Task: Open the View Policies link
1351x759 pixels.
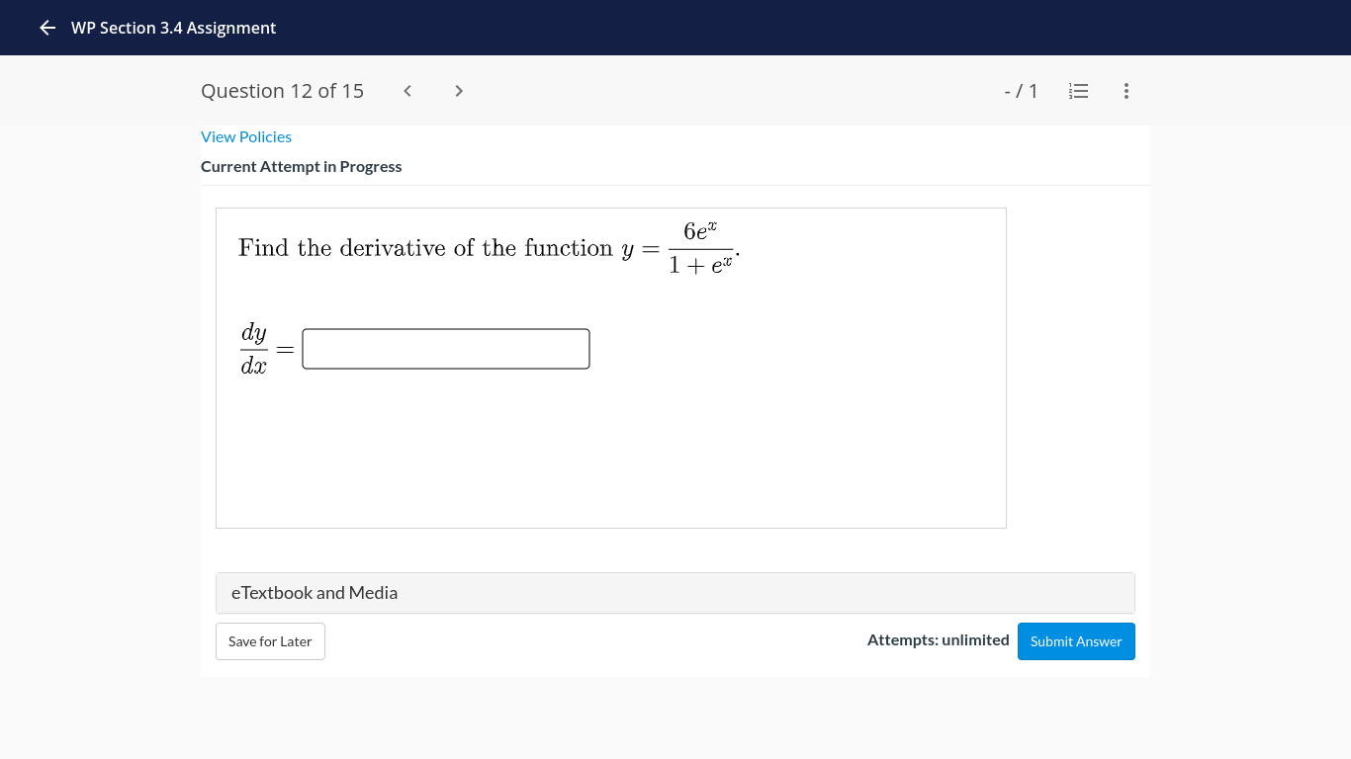Action: coord(245,136)
